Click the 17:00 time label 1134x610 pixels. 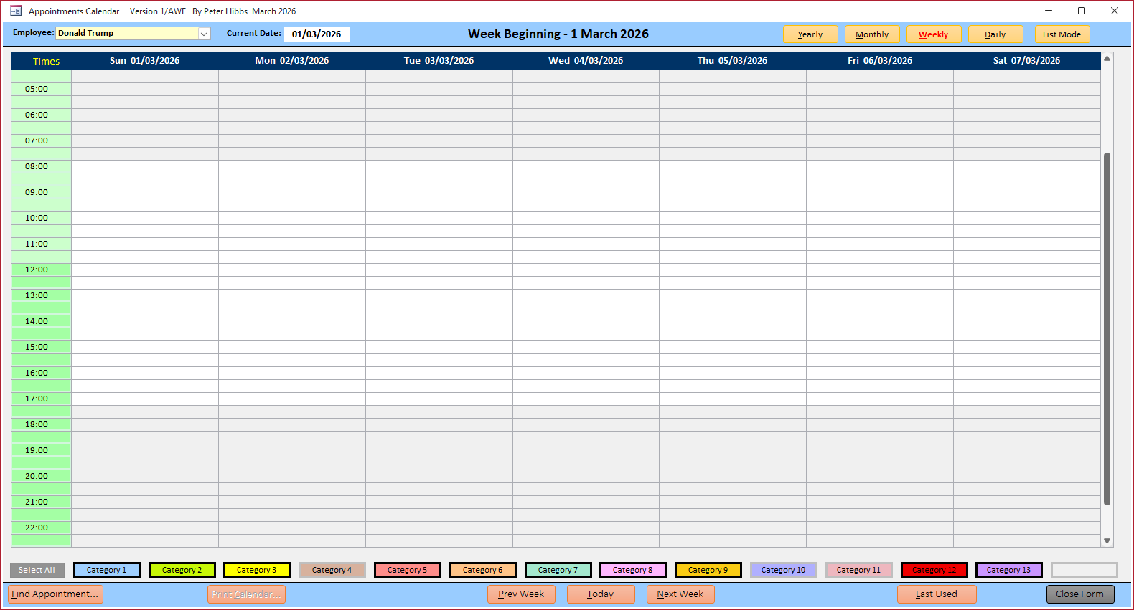37,399
